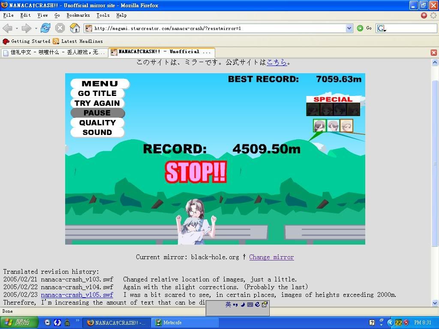
Task: Select the green-framed special character portrait
Action: [x=319, y=126]
